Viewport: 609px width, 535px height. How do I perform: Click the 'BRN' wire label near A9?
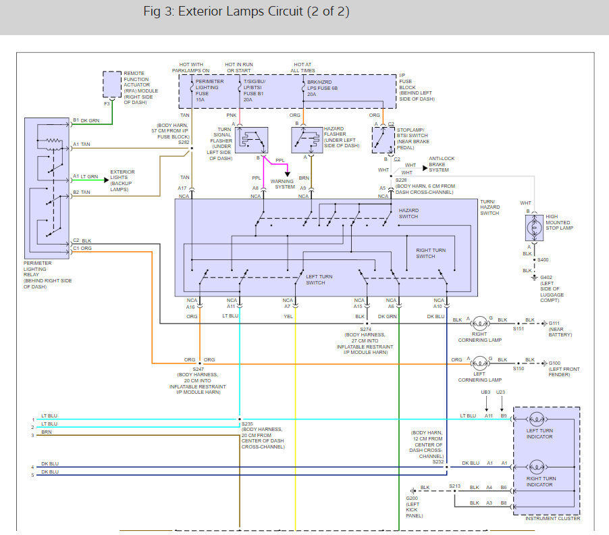pyautogui.click(x=304, y=178)
